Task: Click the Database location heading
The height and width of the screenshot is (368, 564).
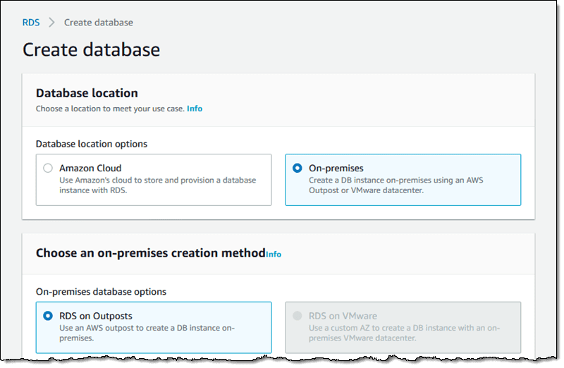Action: click(x=87, y=93)
